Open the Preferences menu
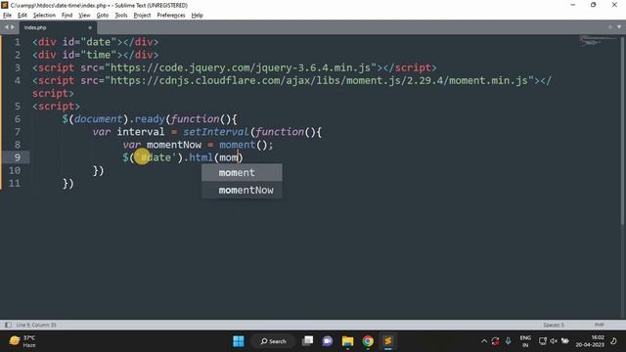Screen dimensions: 626x352 pyautogui.click(x=171, y=16)
